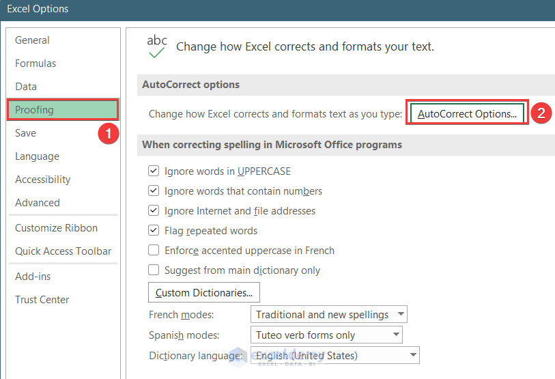555x379 pixels.
Task: Toggle Ignore words in UPPERCASE checkbox
Action: [x=154, y=171]
